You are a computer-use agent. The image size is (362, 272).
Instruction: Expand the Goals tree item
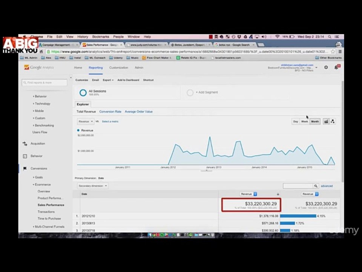(38, 178)
